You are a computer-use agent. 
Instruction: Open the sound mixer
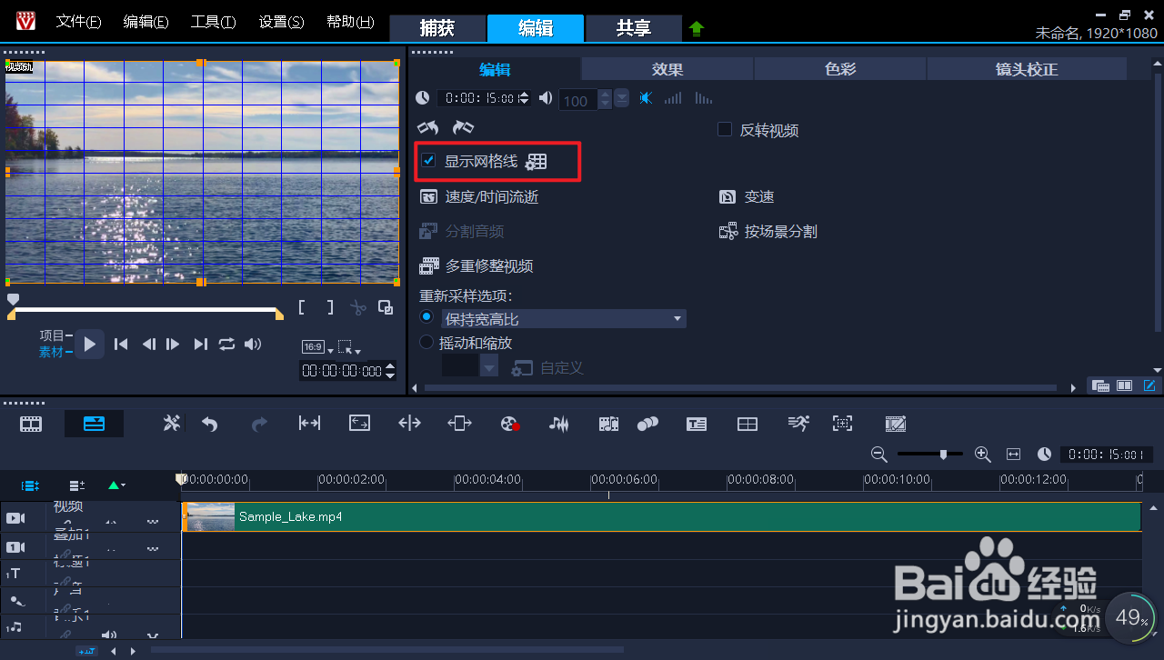559,424
